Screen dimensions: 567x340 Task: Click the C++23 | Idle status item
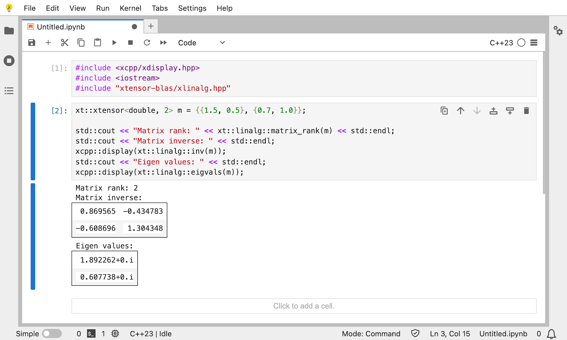coord(151,334)
